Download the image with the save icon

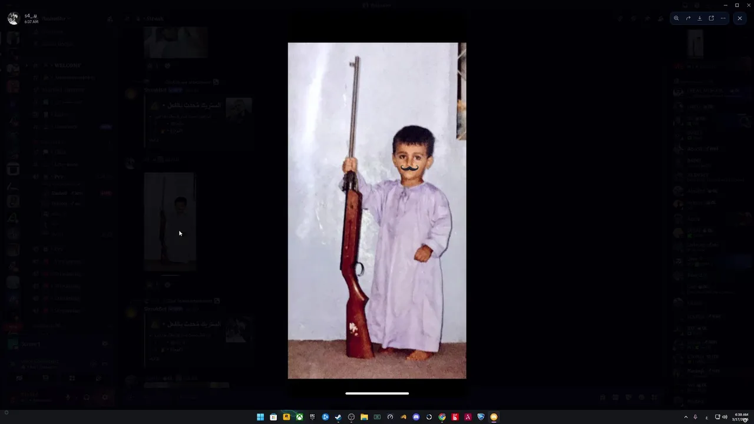[x=700, y=18]
